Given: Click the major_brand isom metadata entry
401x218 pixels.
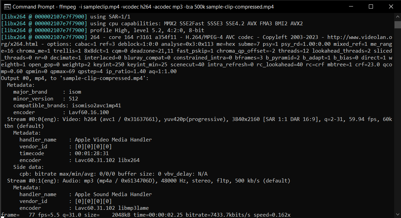Looking at the screenshot, I should coord(48,92).
